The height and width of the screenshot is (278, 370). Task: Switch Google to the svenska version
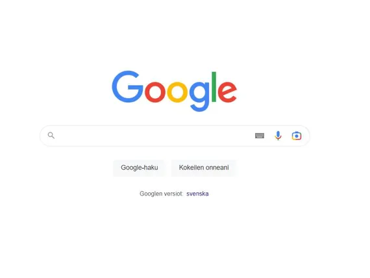click(x=197, y=194)
